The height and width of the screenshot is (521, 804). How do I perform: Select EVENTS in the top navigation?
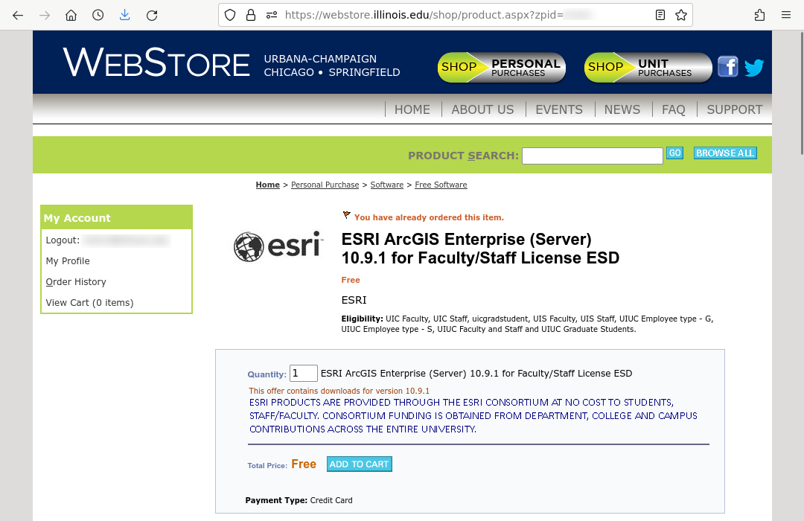coord(558,109)
